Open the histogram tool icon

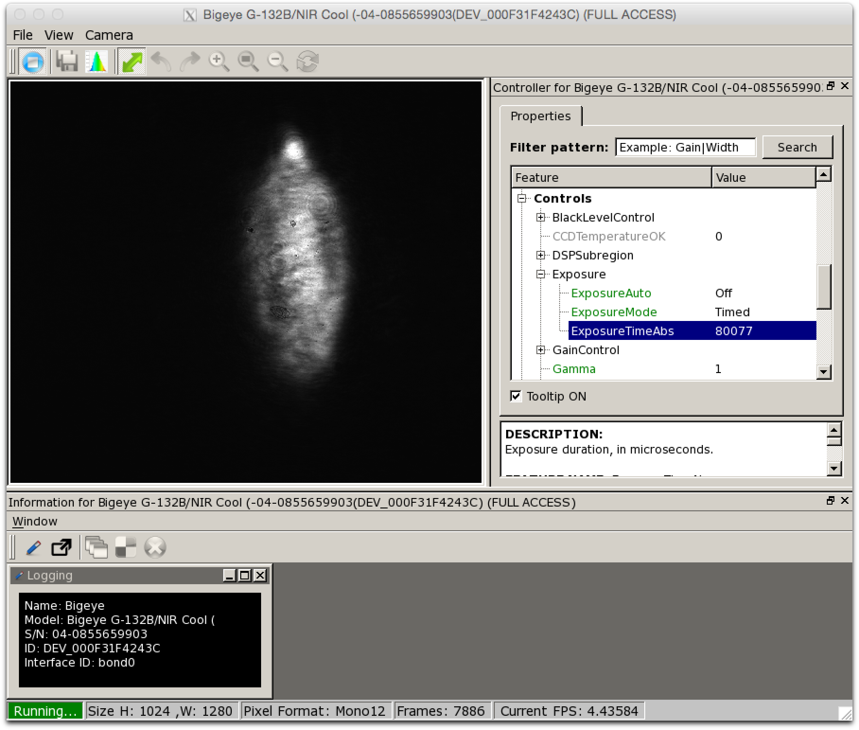point(96,62)
